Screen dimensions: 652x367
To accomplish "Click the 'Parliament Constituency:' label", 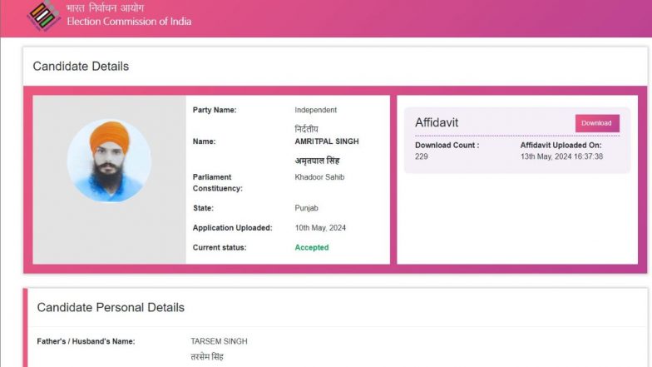I will (x=218, y=183).
